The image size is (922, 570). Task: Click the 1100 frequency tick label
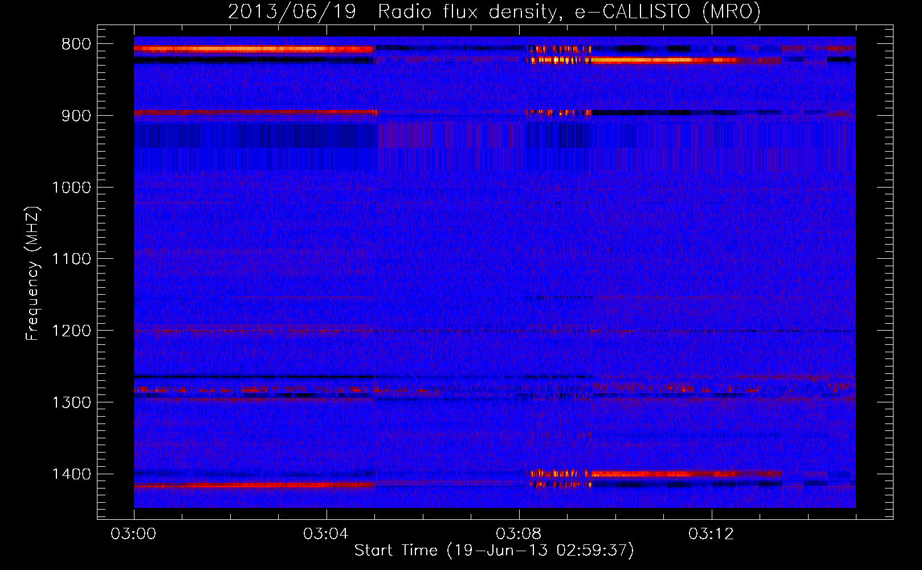[71, 259]
